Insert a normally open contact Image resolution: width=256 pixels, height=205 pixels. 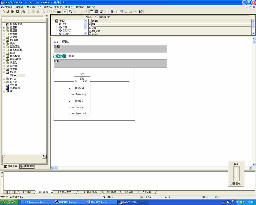(107, 12)
